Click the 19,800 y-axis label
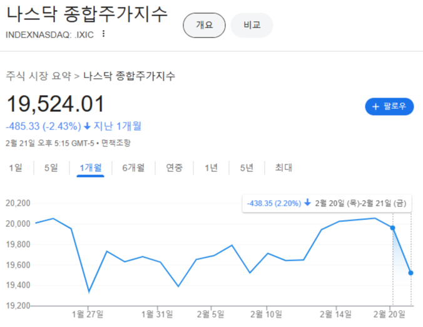This screenshot has height=327, width=423. point(18,244)
